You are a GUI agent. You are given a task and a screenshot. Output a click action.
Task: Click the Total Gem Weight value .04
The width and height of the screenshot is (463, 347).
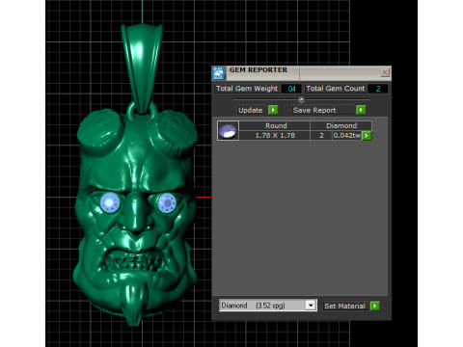point(291,89)
